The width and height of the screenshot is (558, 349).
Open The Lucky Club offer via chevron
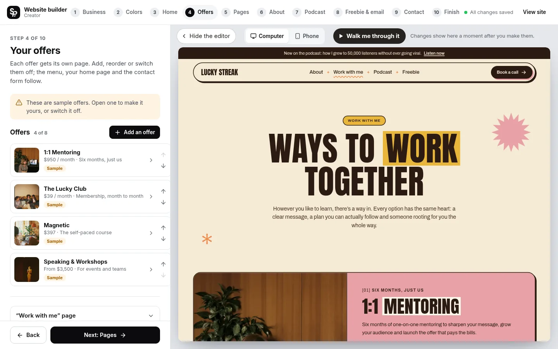pos(151,197)
